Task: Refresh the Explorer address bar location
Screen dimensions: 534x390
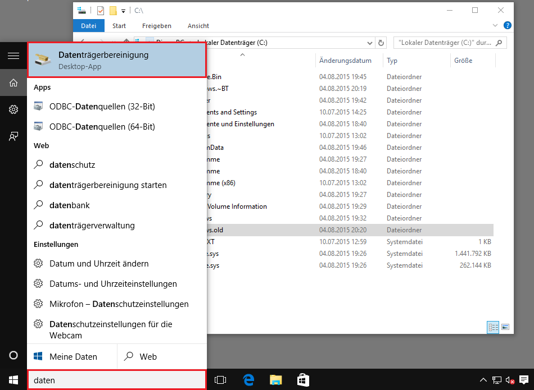Action: [381, 43]
